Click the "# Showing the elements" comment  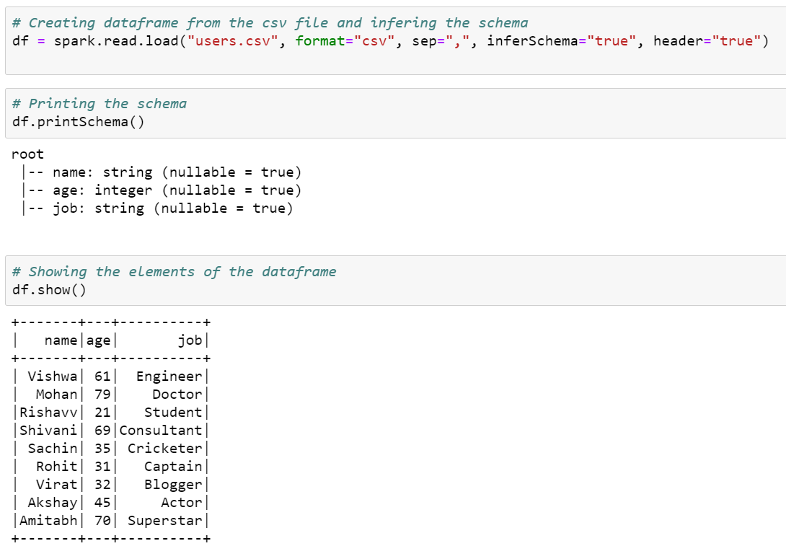pos(173,271)
